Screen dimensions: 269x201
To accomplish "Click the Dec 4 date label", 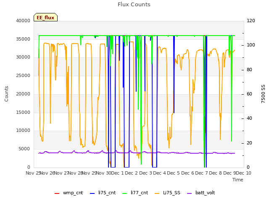I will tap(160, 173).
